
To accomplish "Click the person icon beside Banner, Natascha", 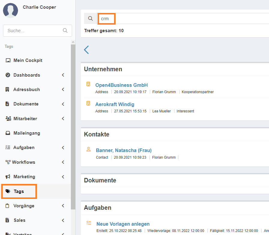I will (89, 149).
